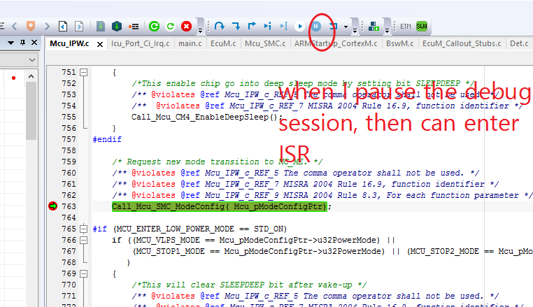This screenshot has width=533, height=307.
Task: Open overflow options after the core icon
Action: tap(387, 31)
